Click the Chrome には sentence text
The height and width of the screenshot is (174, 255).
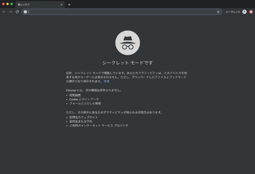pos(94,90)
